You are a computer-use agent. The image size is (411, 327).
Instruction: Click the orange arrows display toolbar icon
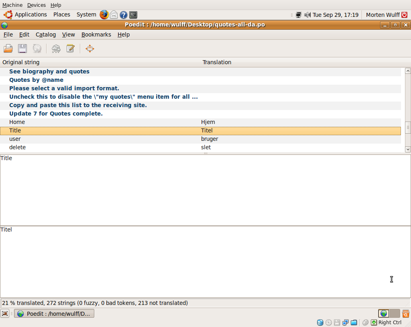click(90, 49)
